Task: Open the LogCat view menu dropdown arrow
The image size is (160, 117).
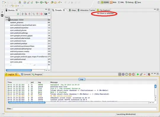Action: 152,74
